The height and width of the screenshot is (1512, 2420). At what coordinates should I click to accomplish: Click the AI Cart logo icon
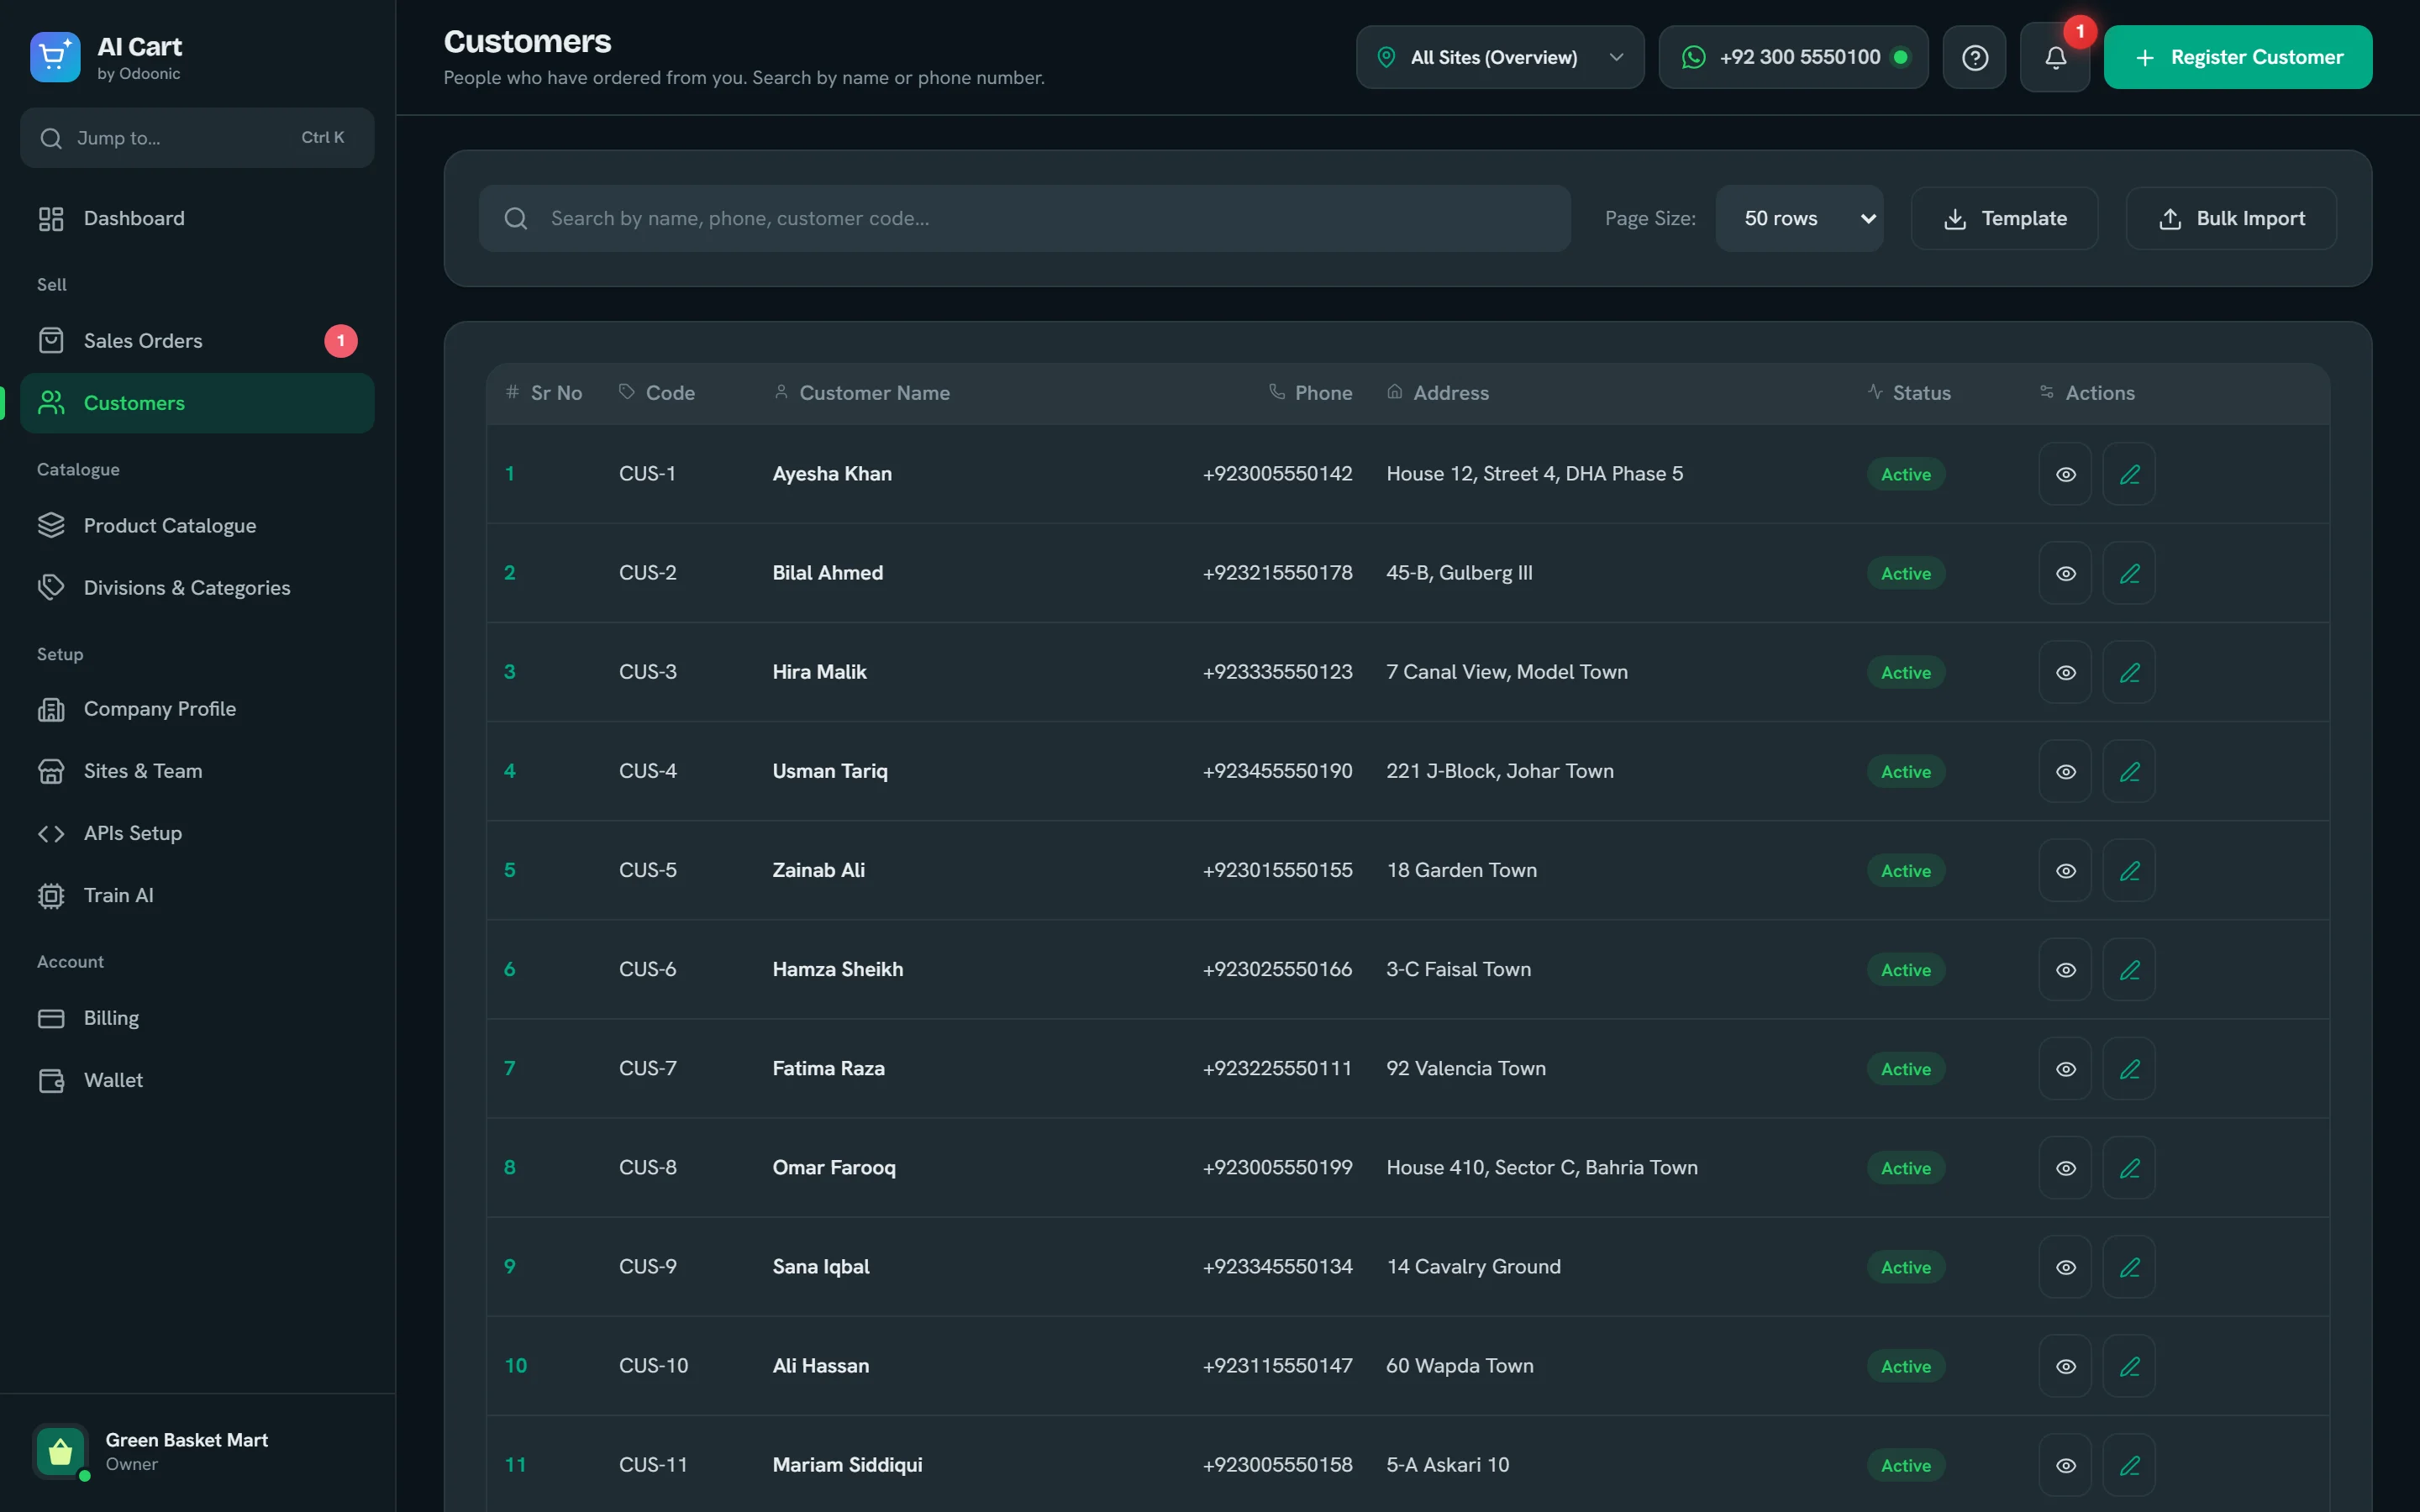(55, 57)
